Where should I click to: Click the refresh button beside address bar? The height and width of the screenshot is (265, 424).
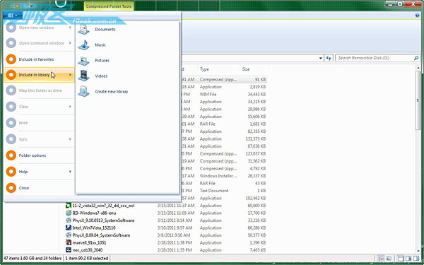pos(329,58)
